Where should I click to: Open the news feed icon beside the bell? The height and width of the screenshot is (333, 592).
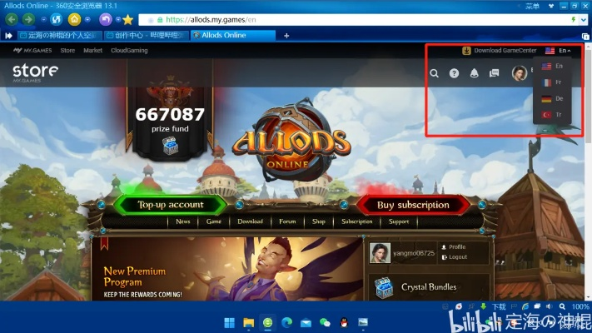(x=494, y=73)
